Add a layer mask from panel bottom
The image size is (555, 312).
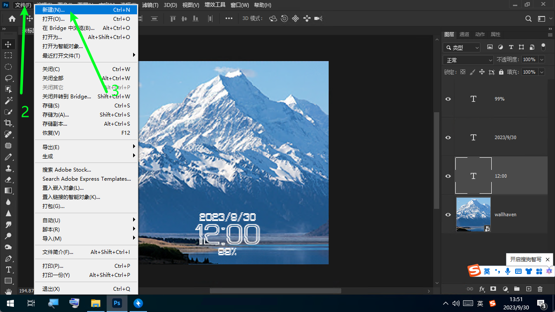coord(493,289)
